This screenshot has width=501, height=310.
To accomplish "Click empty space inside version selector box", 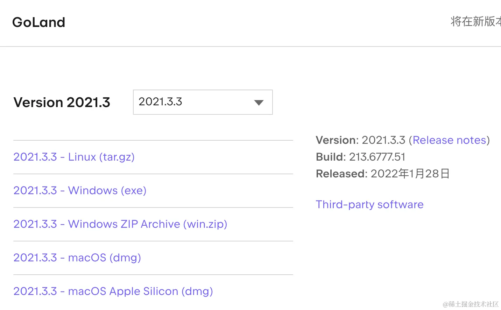I will (x=217, y=102).
